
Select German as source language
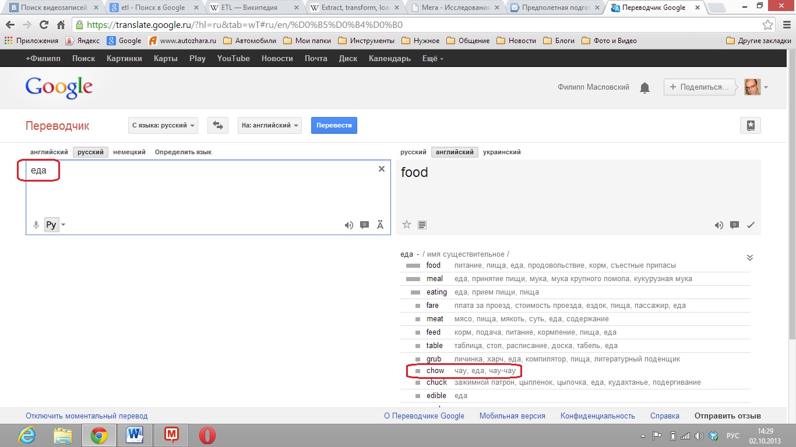coord(129,152)
